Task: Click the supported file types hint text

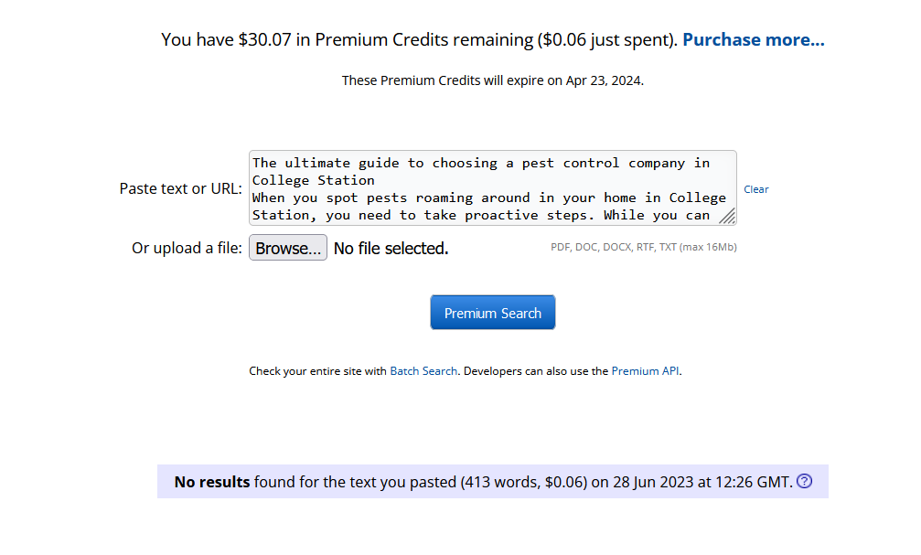Action: click(643, 247)
